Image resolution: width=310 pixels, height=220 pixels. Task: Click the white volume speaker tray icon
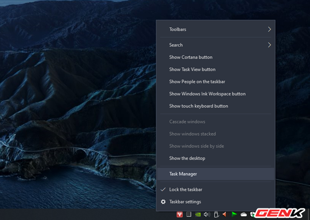(207, 214)
